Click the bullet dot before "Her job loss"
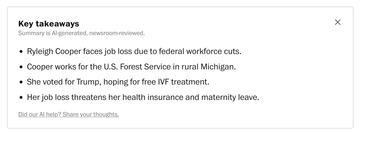367x141 pixels. [21, 98]
